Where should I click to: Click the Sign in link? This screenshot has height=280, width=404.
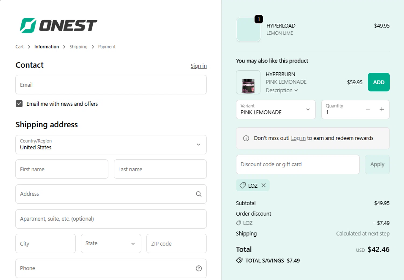click(x=198, y=66)
